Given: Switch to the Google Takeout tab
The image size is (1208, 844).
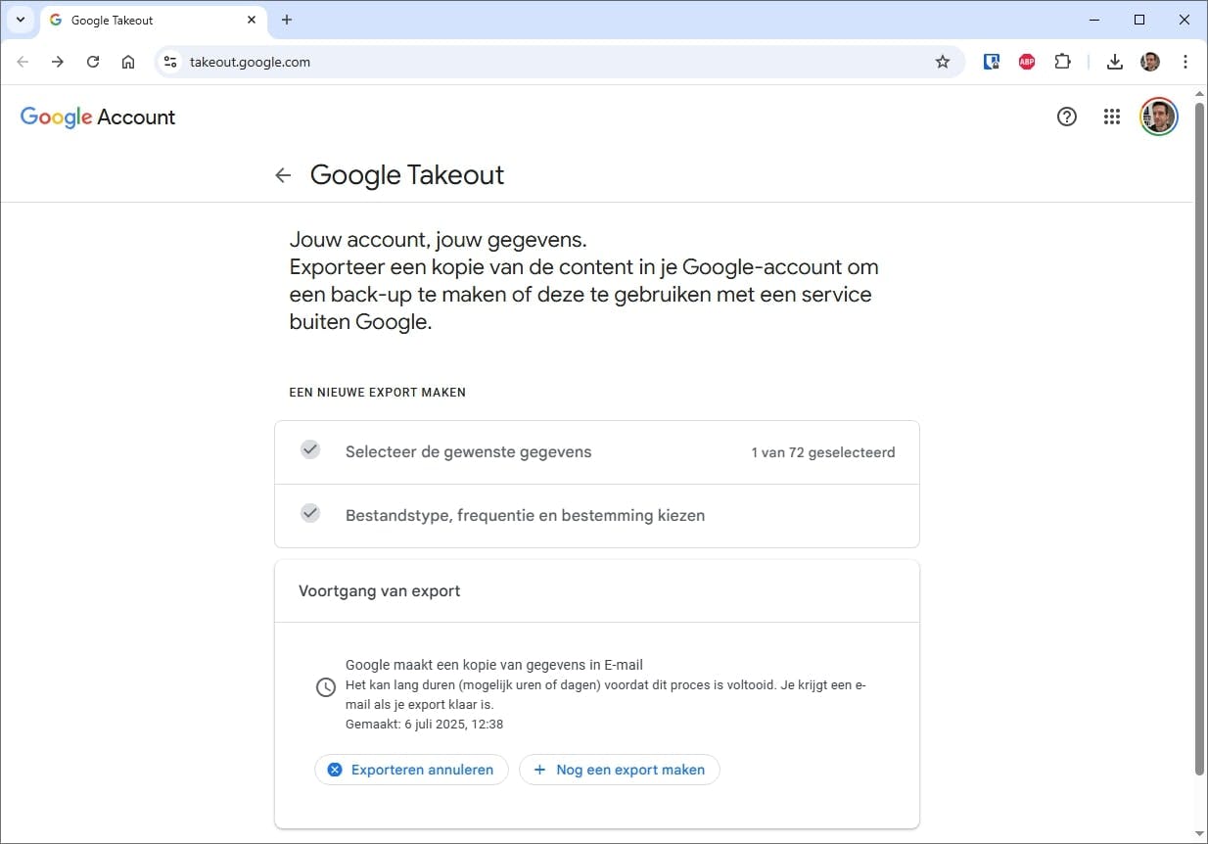Looking at the screenshot, I should (x=147, y=20).
